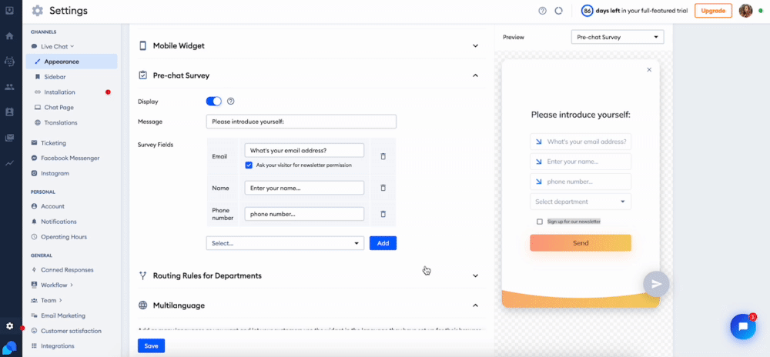The height and width of the screenshot is (357, 770).
Task: Click the help icon next to Display toggle
Action: 231,102
